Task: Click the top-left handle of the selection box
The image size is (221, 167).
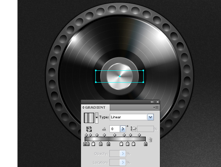Action: pyautogui.click(x=96, y=70)
